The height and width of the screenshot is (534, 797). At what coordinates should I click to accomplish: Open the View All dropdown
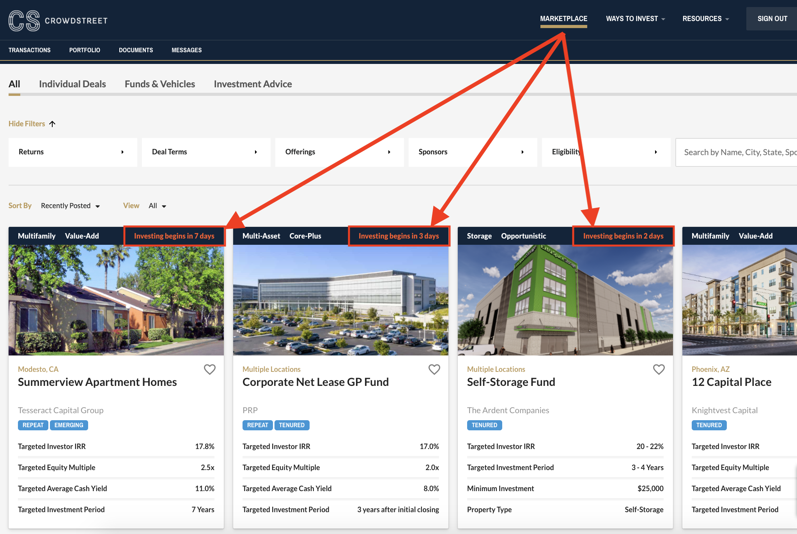(x=158, y=206)
